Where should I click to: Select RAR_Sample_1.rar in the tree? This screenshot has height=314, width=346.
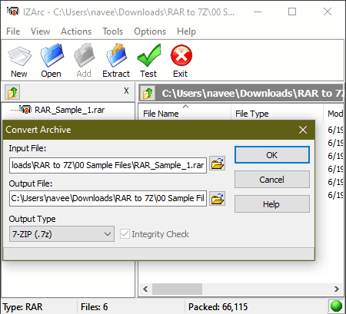pos(69,110)
